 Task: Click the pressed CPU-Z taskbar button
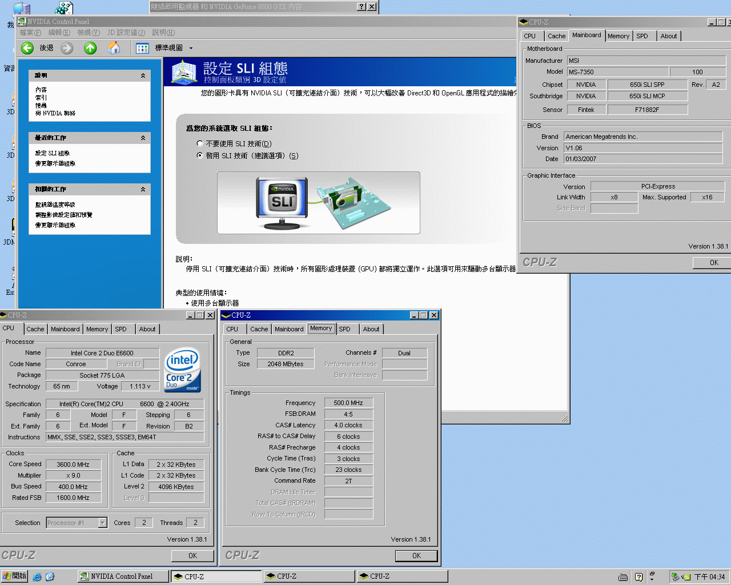(216, 576)
